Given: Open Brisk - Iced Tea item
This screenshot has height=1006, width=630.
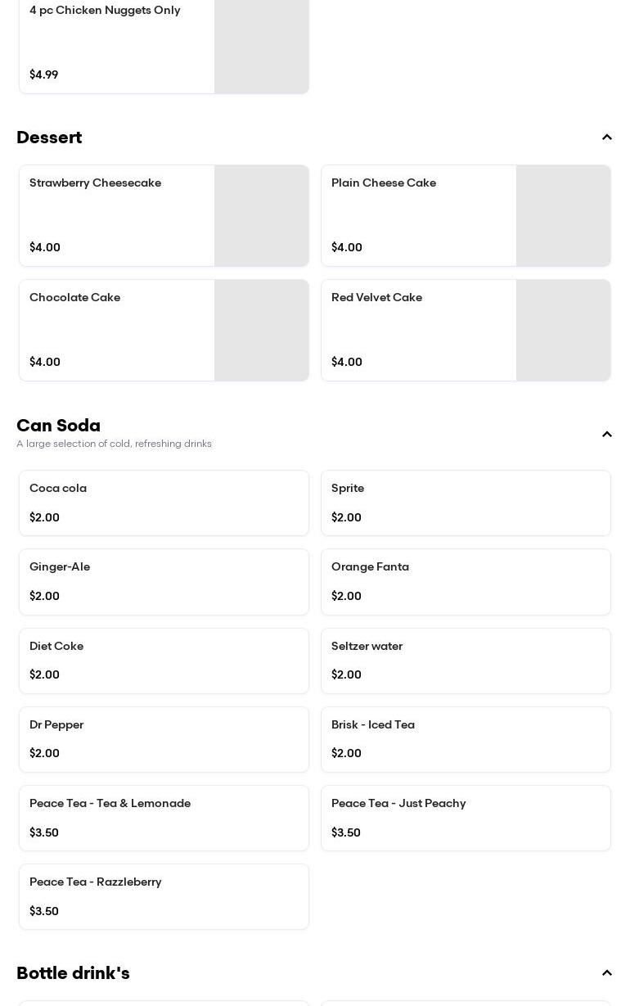Looking at the screenshot, I should (x=466, y=739).
